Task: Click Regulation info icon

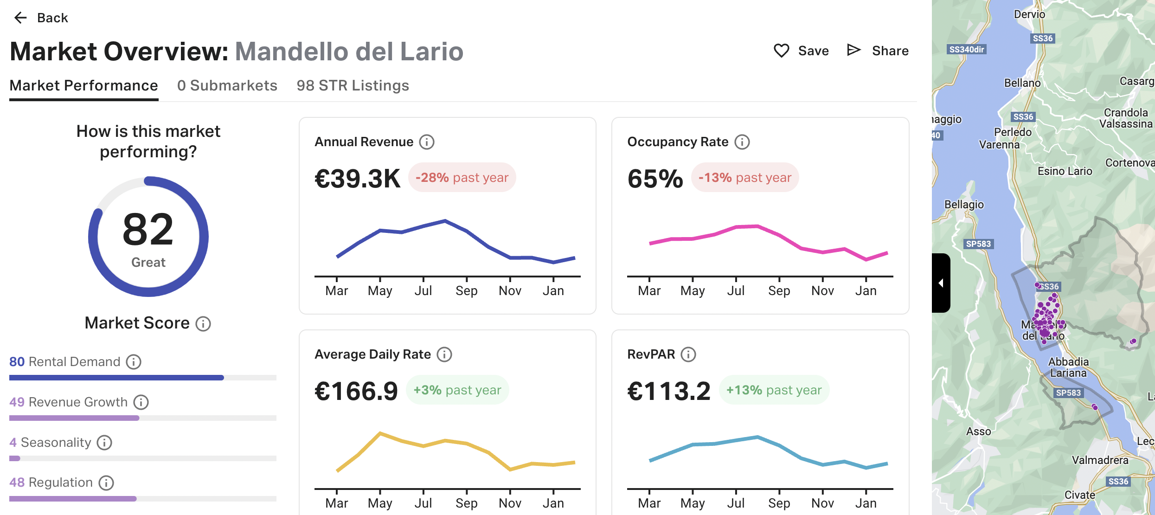Action: [x=106, y=483]
